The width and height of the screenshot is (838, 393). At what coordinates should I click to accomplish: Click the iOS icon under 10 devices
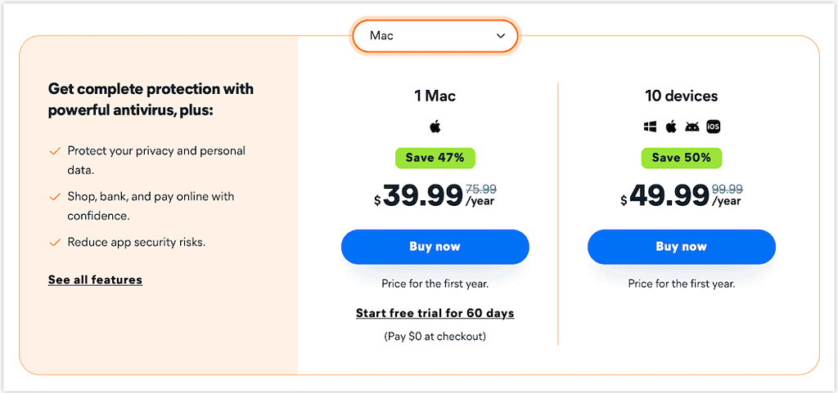(713, 127)
